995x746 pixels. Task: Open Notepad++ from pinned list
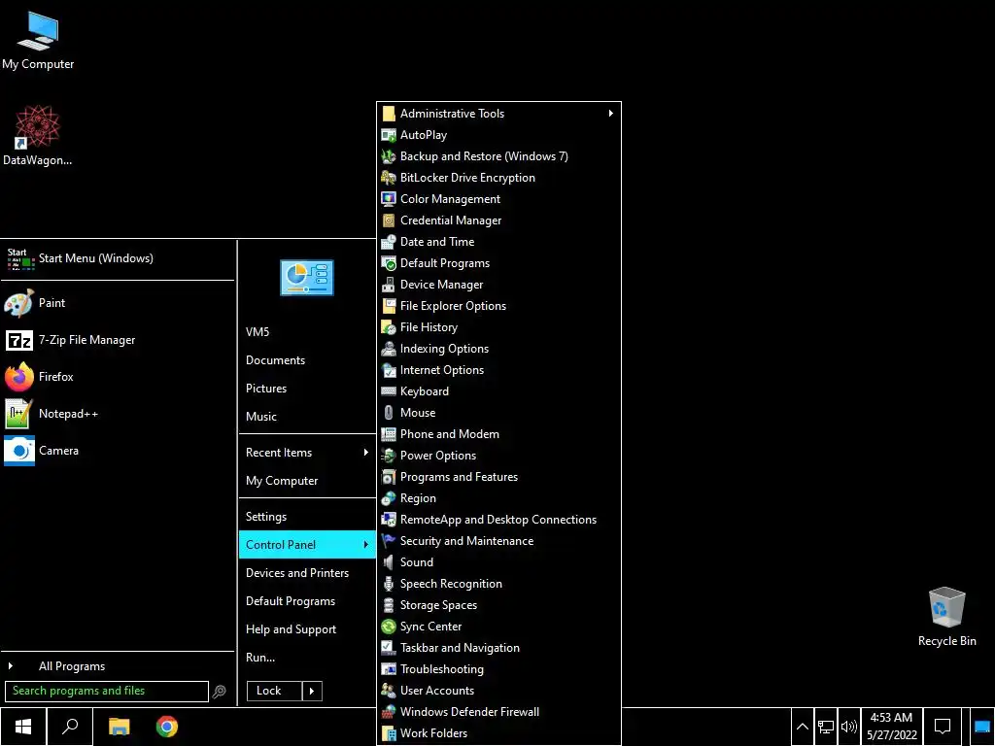[118, 414]
